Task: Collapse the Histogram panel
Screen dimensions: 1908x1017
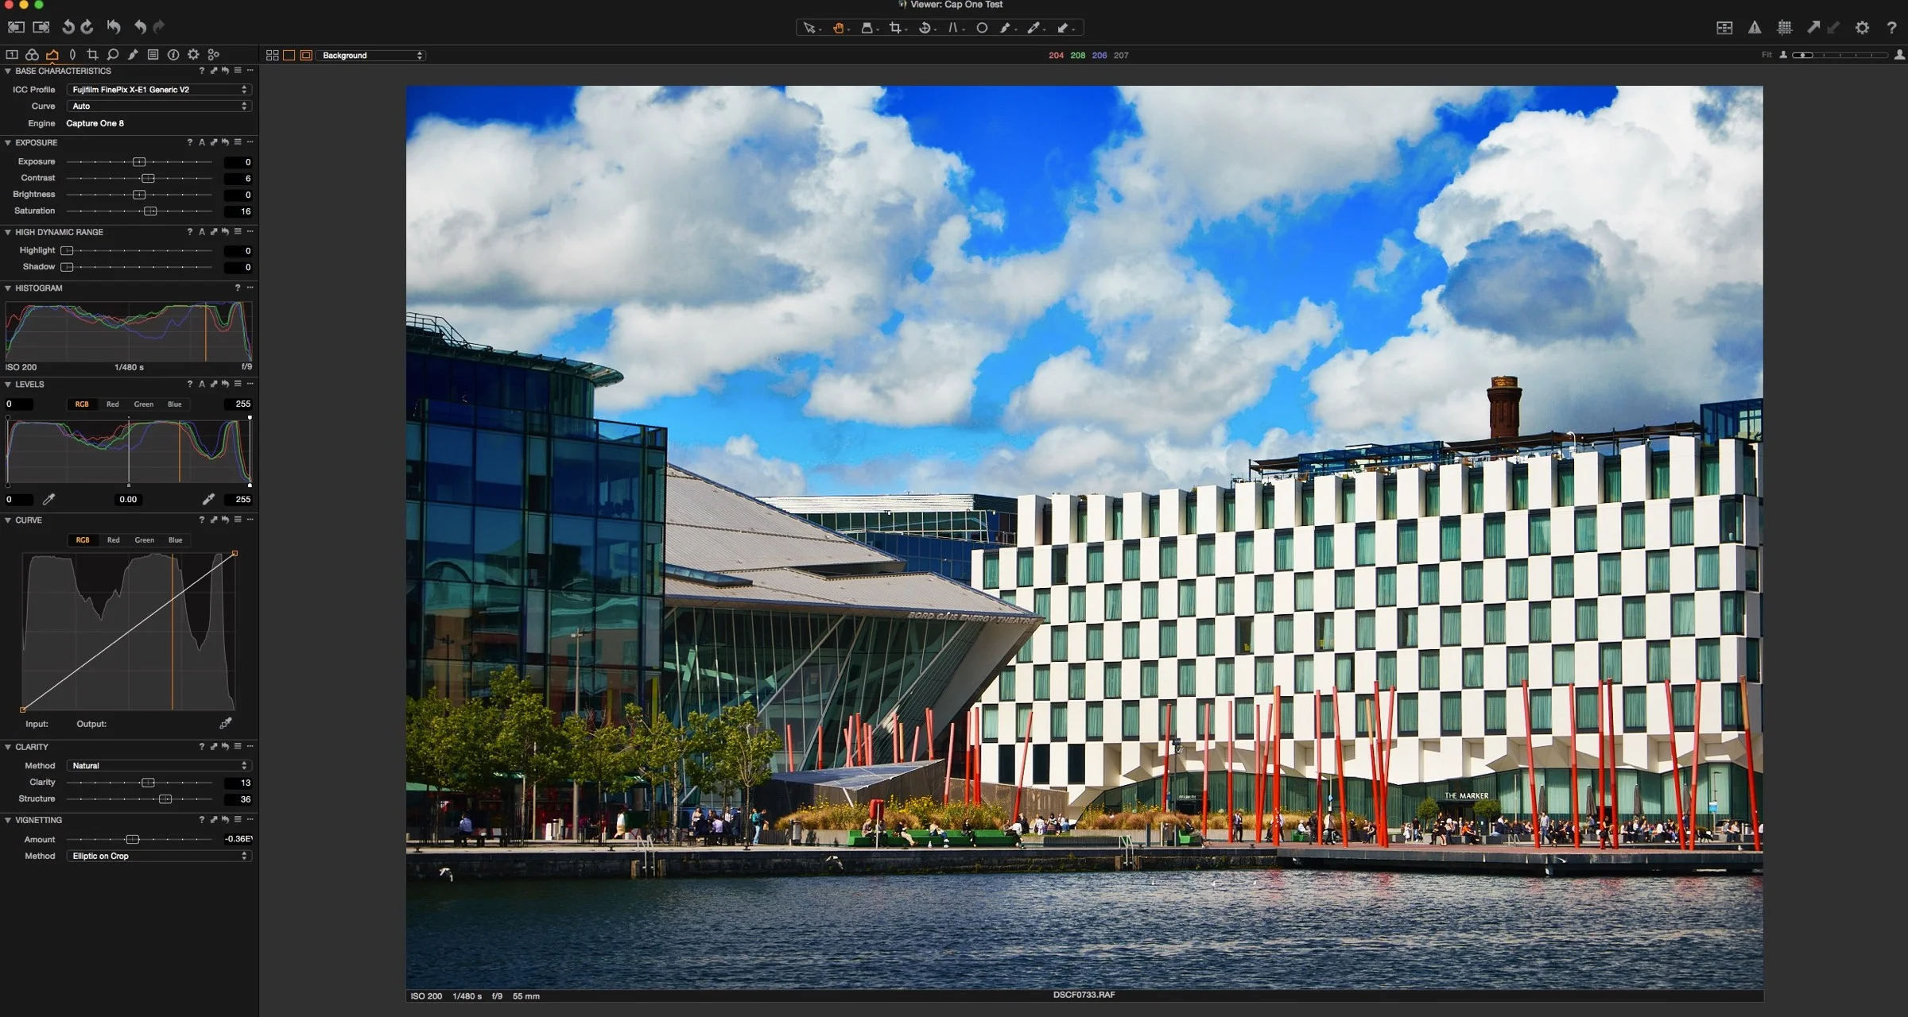Action: tap(8, 288)
